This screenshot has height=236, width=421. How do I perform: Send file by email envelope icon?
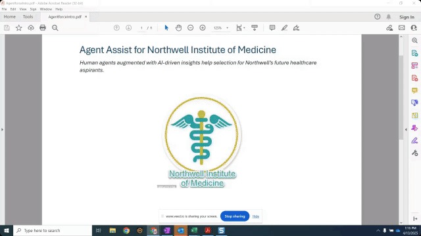[x=402, y=28]
